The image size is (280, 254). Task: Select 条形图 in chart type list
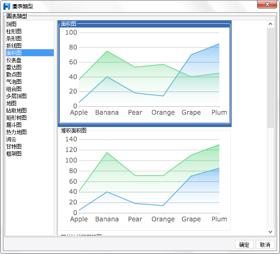[30, 39]
